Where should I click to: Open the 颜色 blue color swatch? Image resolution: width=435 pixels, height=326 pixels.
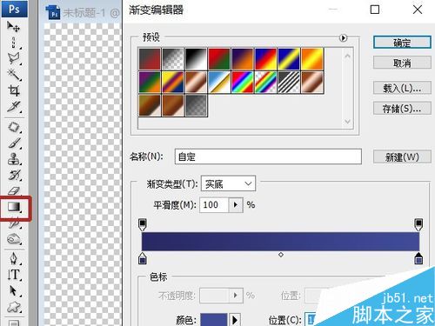click(x=214, y=319)
